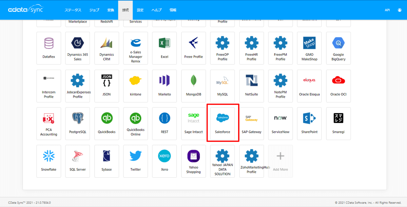Screen dimensions: 407x207
Task: Pick the Sage Intacct connector
Action: 194,123
